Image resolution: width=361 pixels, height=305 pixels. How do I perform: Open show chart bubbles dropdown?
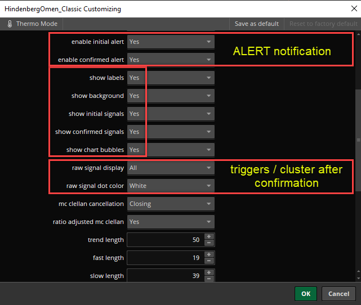click(x=171, y=150)
